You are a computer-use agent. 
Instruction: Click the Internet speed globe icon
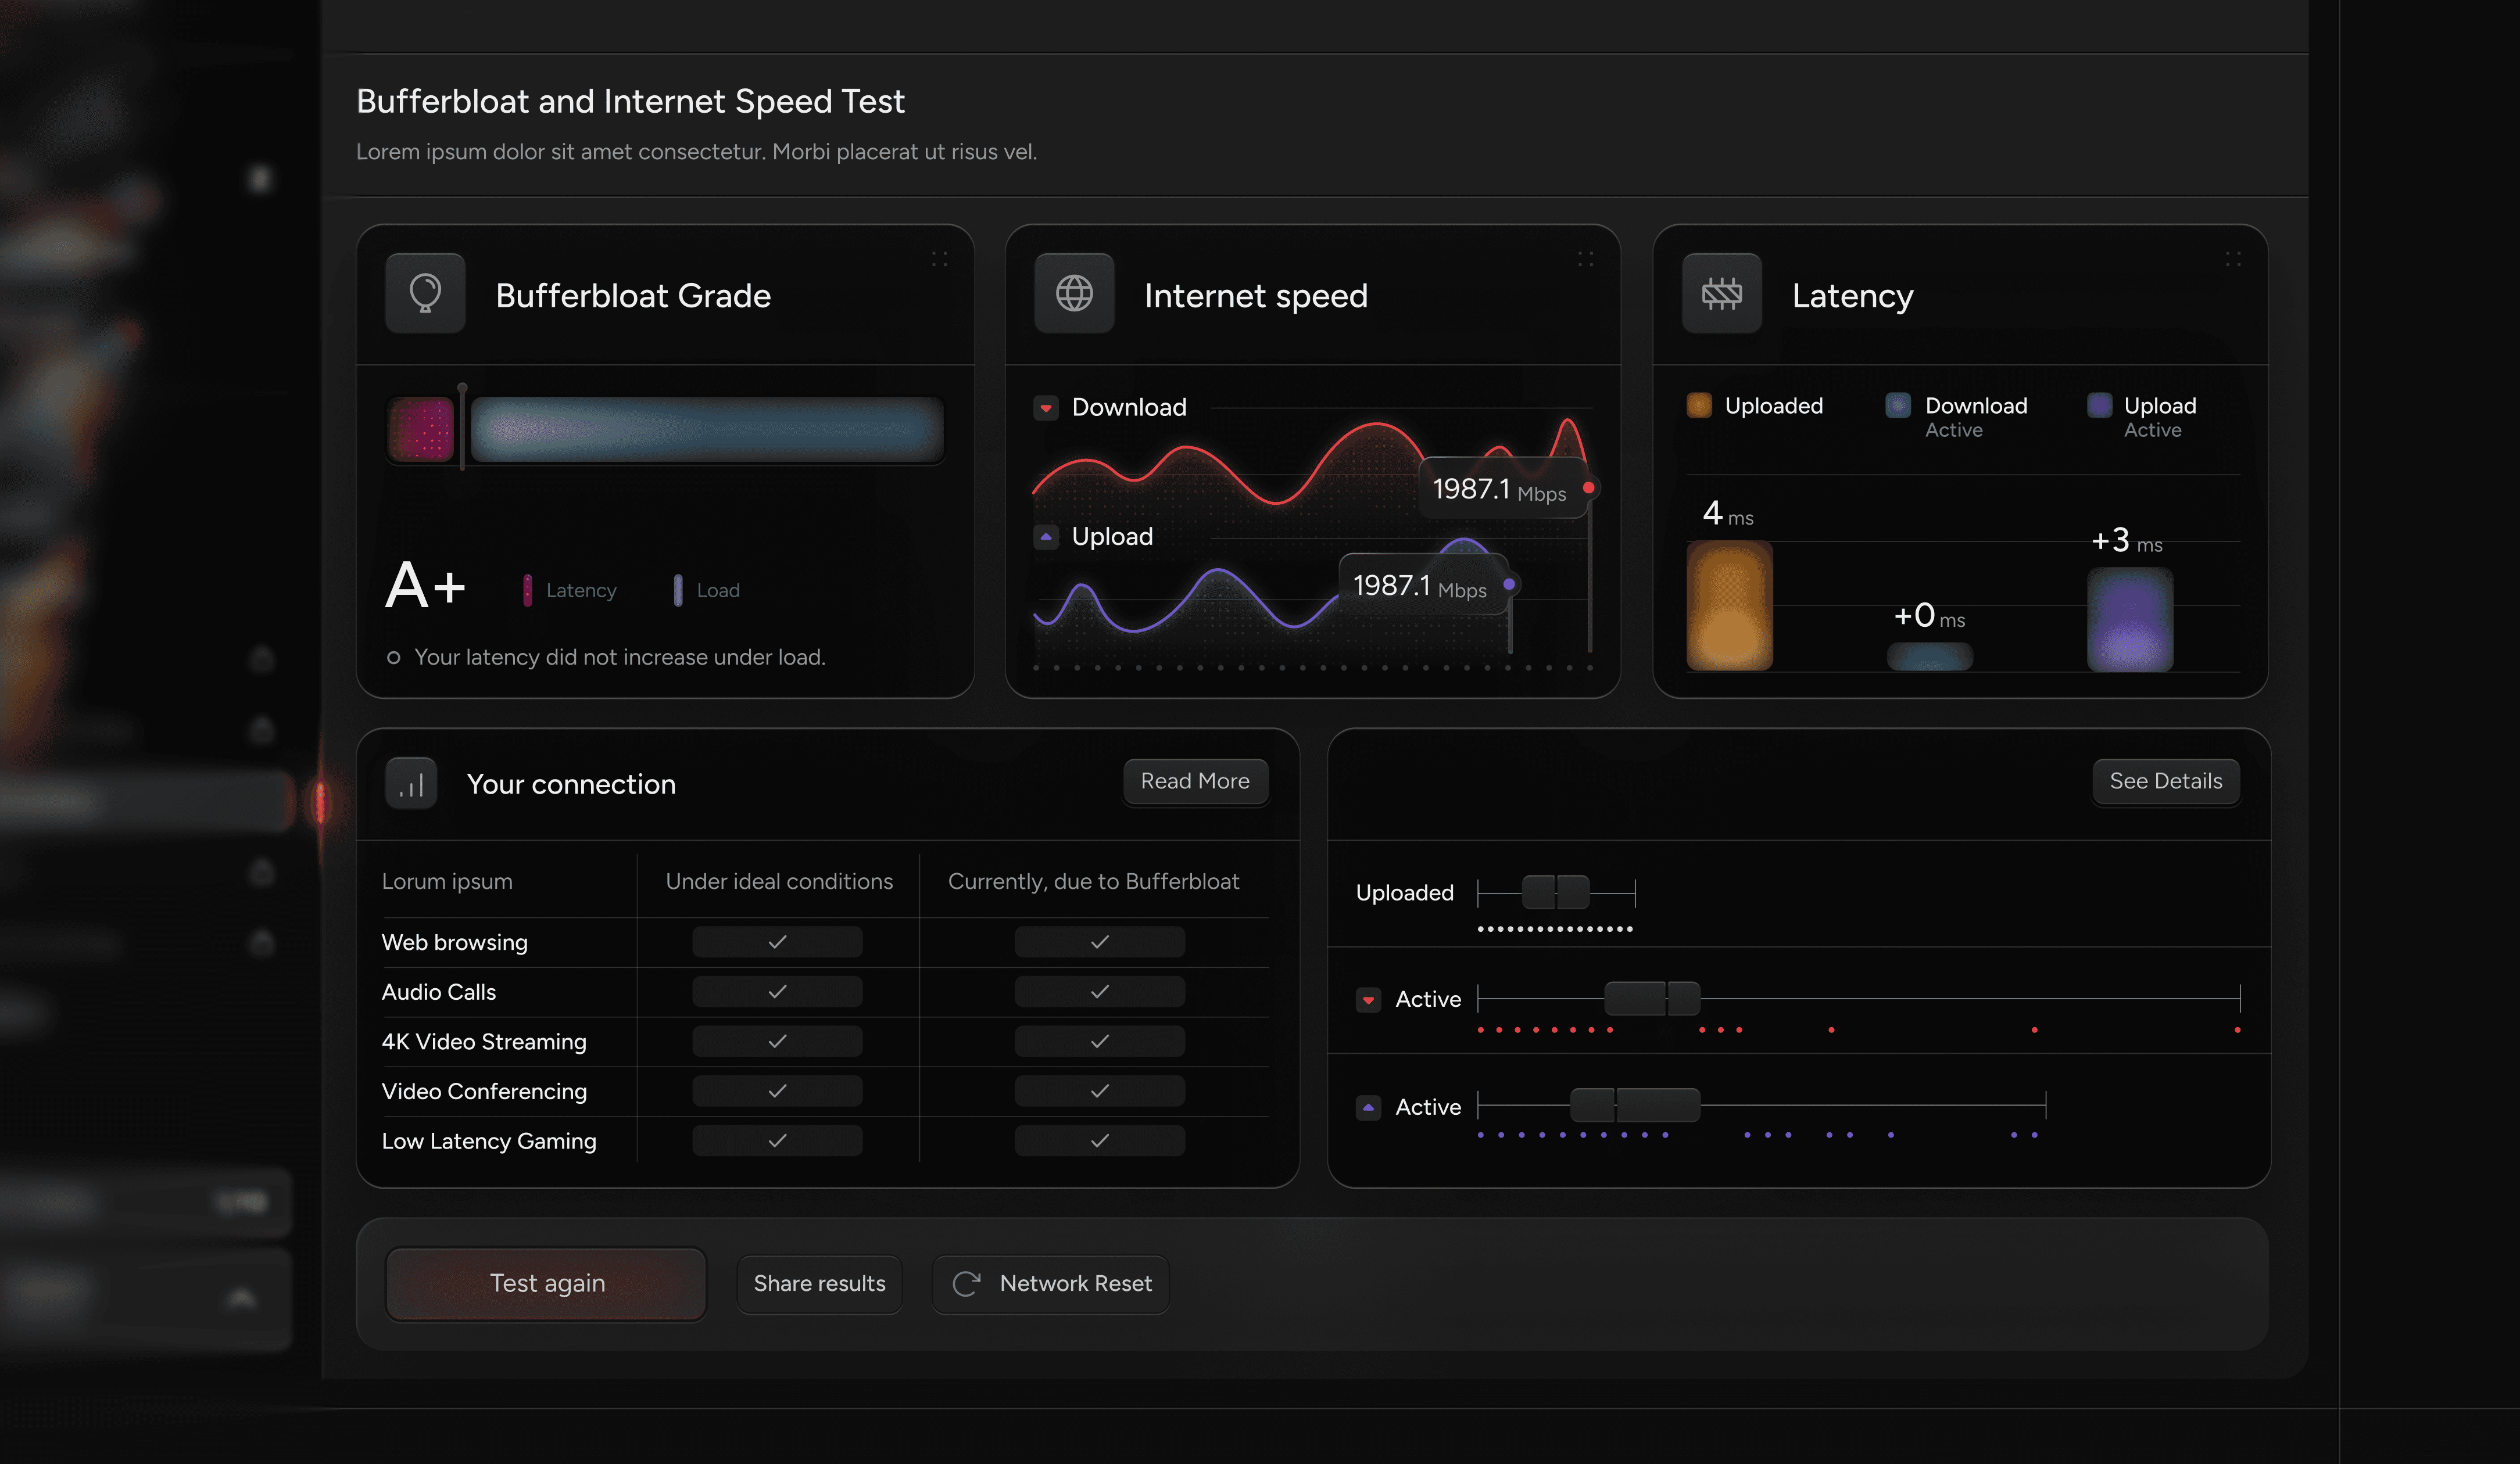[x=1074, y=294]
